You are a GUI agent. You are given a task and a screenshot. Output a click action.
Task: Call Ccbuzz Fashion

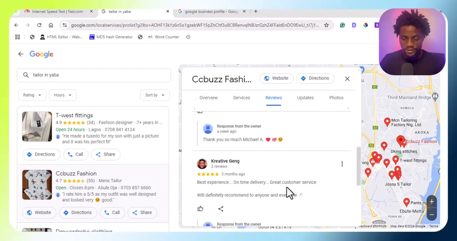coord(112,212)
